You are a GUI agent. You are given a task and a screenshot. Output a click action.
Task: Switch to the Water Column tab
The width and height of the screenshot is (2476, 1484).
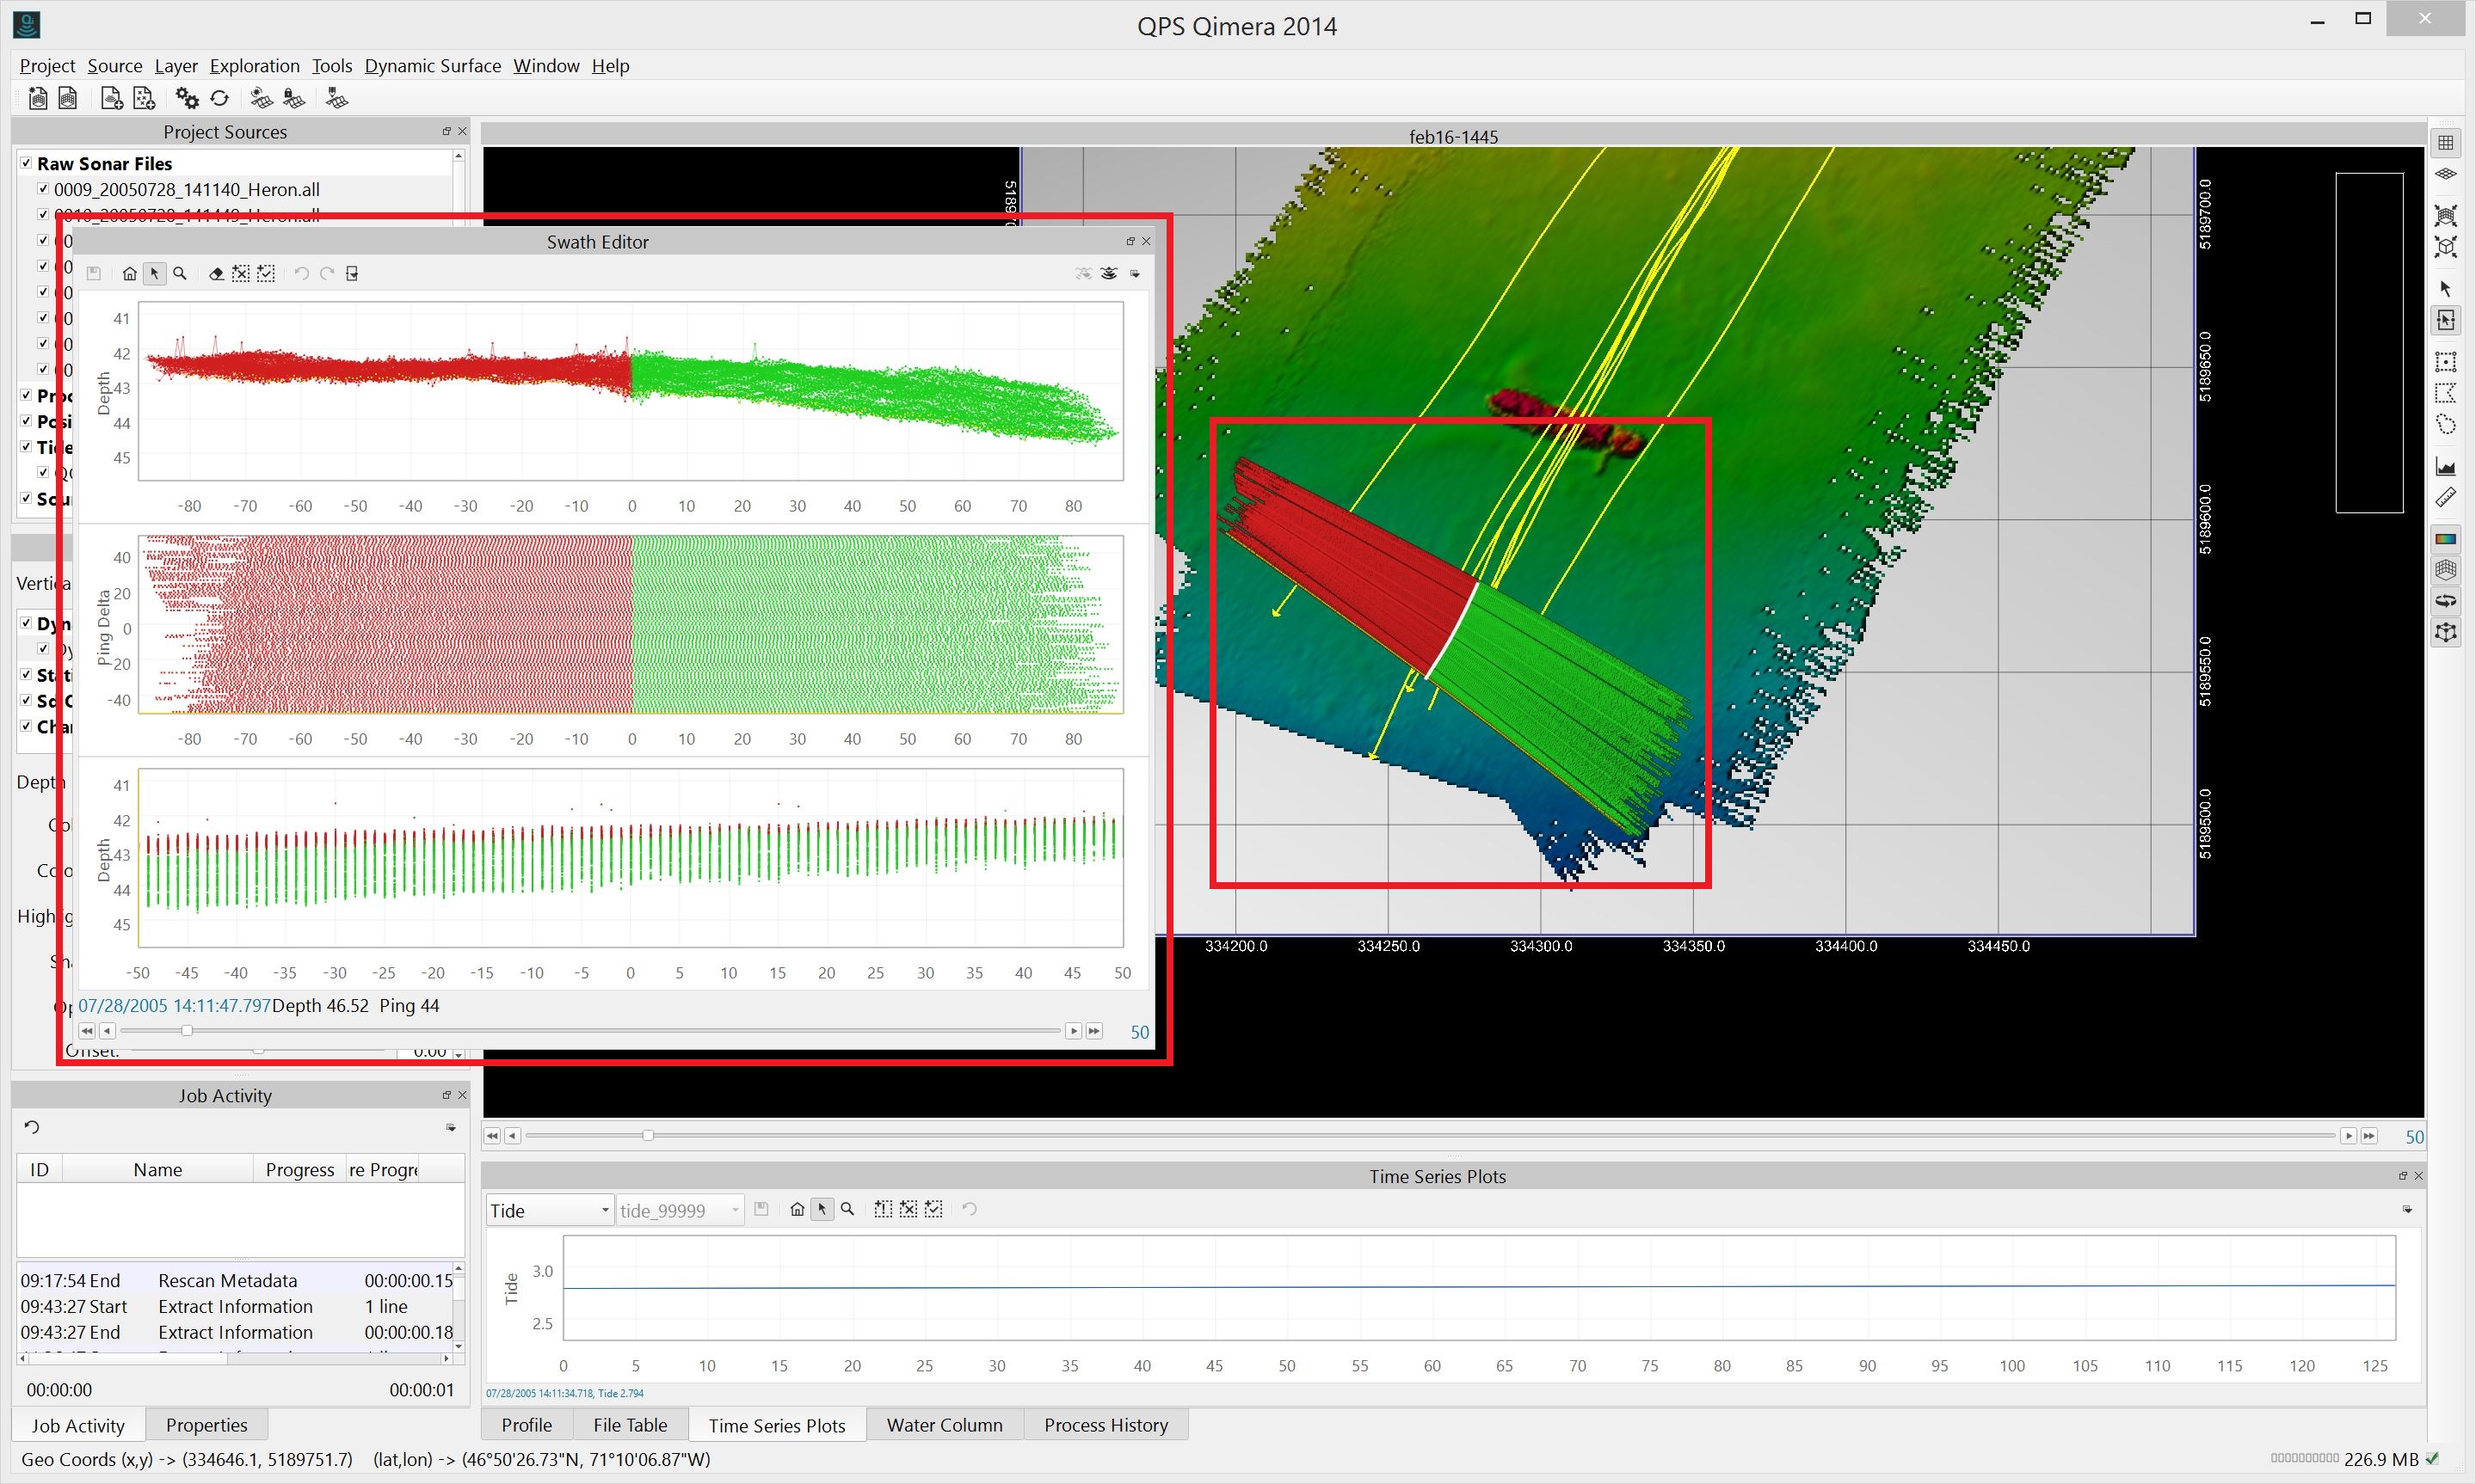coord(944,1425)
